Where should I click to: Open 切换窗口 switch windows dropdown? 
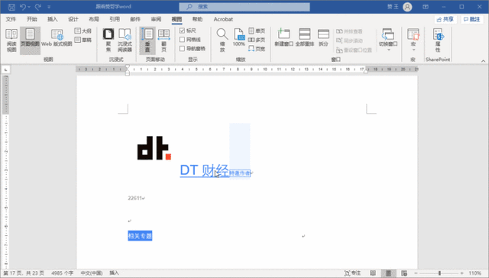pos(388,40)
